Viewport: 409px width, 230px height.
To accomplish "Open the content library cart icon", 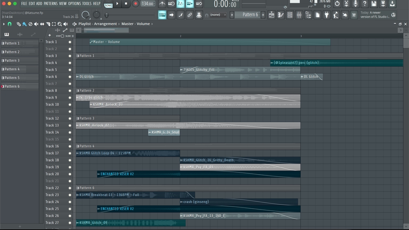I will (354, 15).
